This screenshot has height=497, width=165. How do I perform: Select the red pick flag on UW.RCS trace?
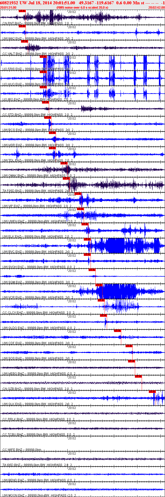coord(48,117)
